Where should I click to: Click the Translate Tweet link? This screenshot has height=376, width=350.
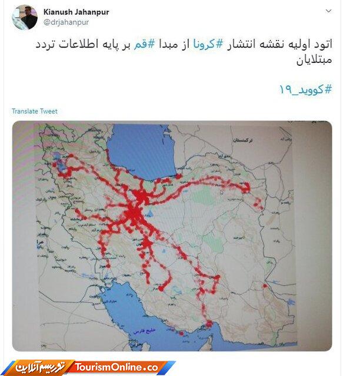click(x=35, y=111)
